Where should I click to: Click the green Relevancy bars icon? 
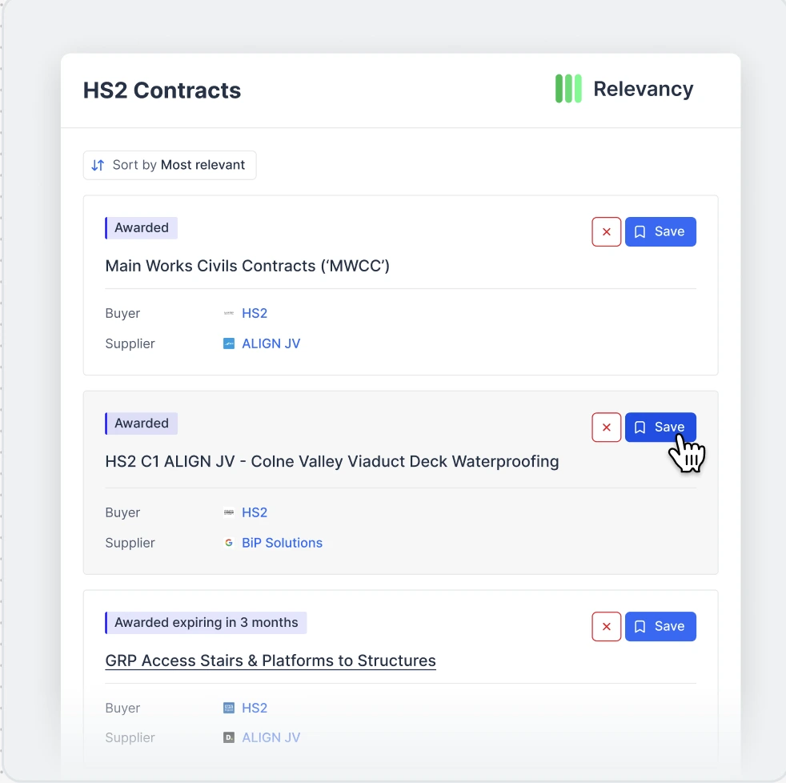[568, 89]
